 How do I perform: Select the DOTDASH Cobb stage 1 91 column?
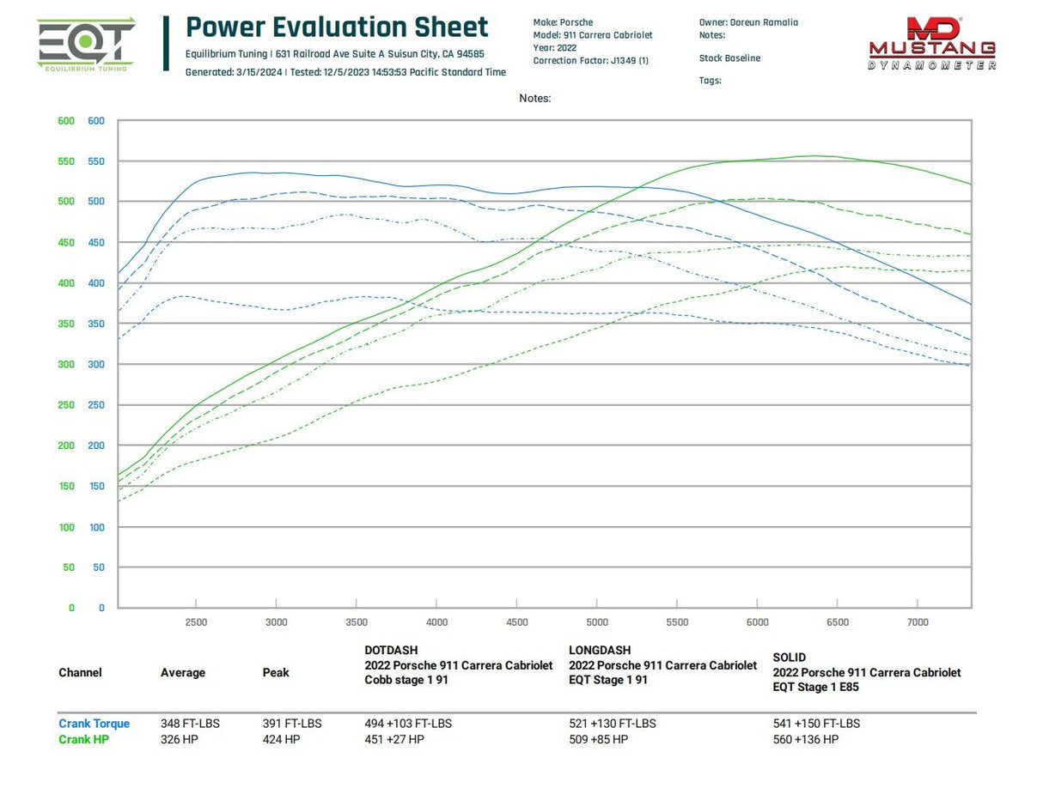(x=459, y=665)
